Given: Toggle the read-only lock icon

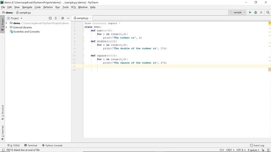Looking at the screenshot, I should pos(263,150).
